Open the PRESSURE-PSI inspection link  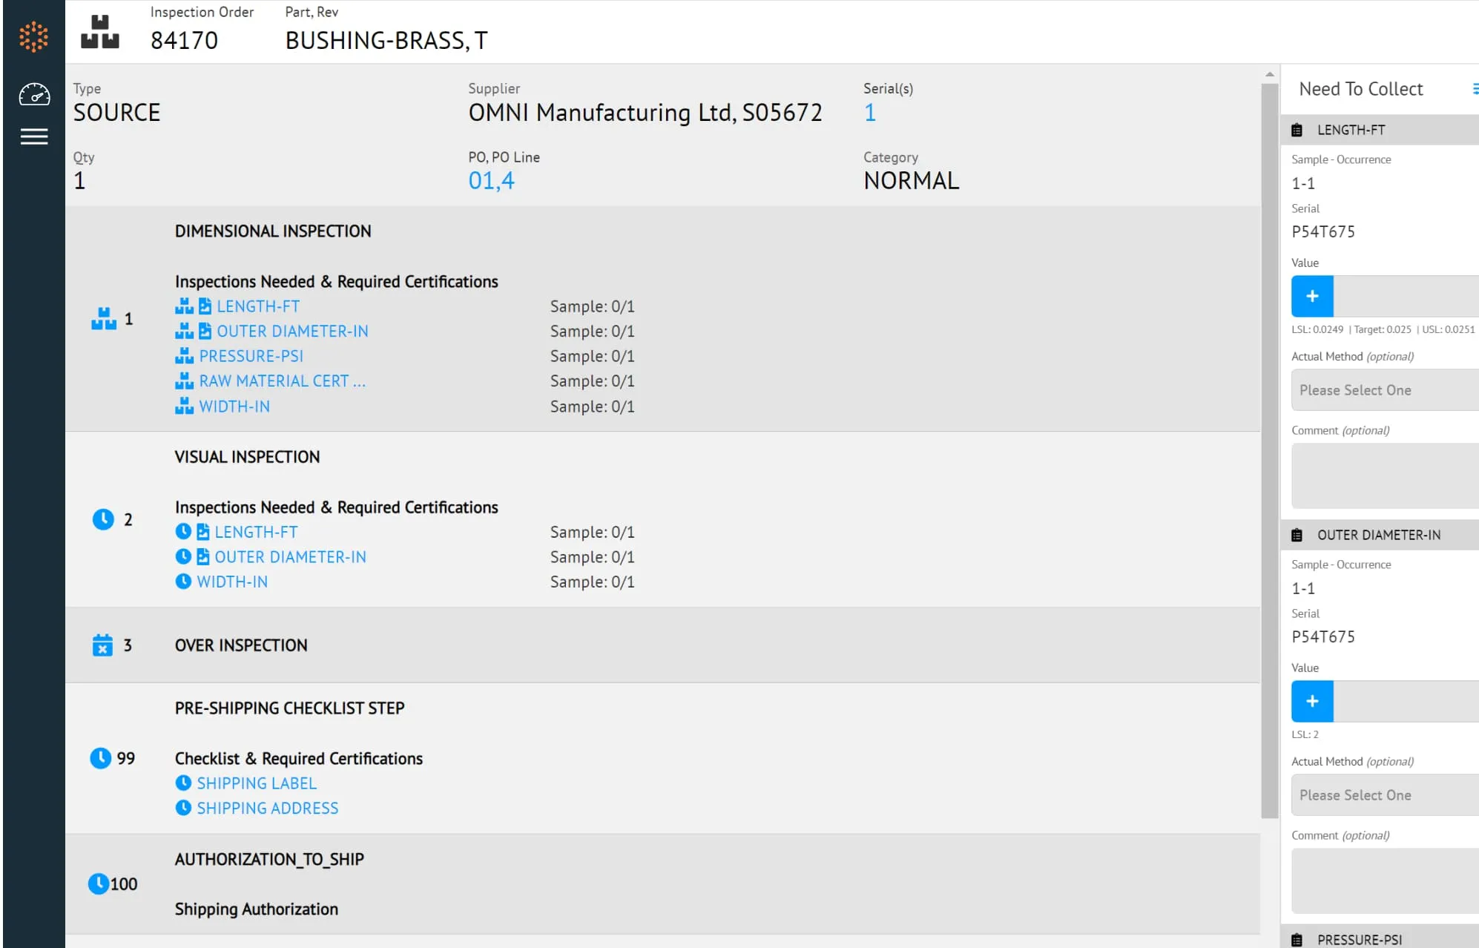pos(251,356)
